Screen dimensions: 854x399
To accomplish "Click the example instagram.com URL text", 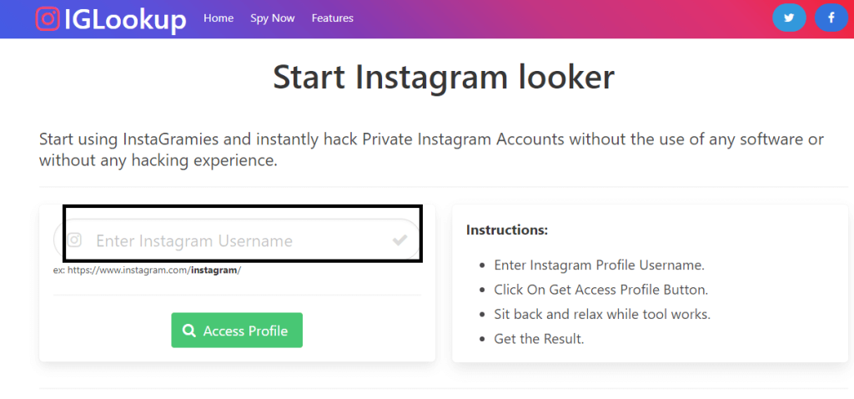I will (147, 270).
